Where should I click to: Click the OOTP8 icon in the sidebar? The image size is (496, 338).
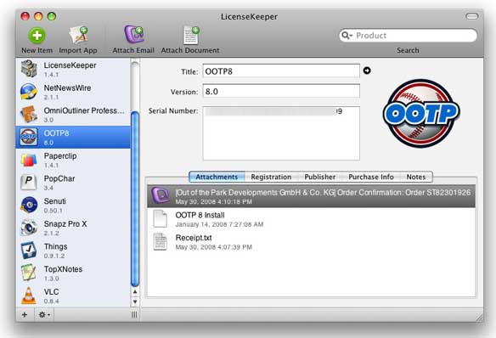(x=29, y=137)
